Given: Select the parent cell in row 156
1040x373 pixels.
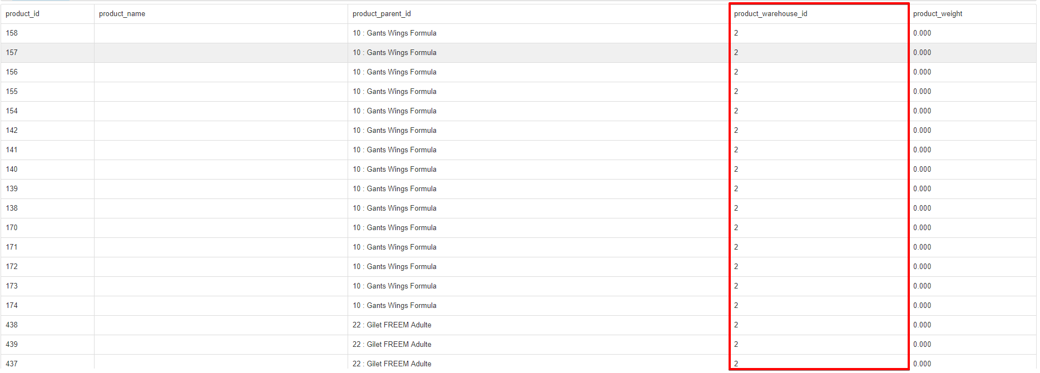Looking at the screenshot, I should 394,72.
